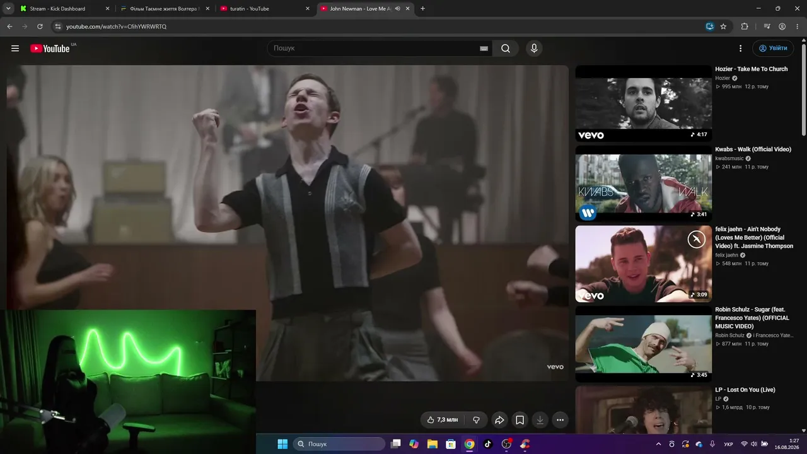Like the video with 7,3 млн likes
This screenshot has height=454, width=807.
tap(443, 420)
